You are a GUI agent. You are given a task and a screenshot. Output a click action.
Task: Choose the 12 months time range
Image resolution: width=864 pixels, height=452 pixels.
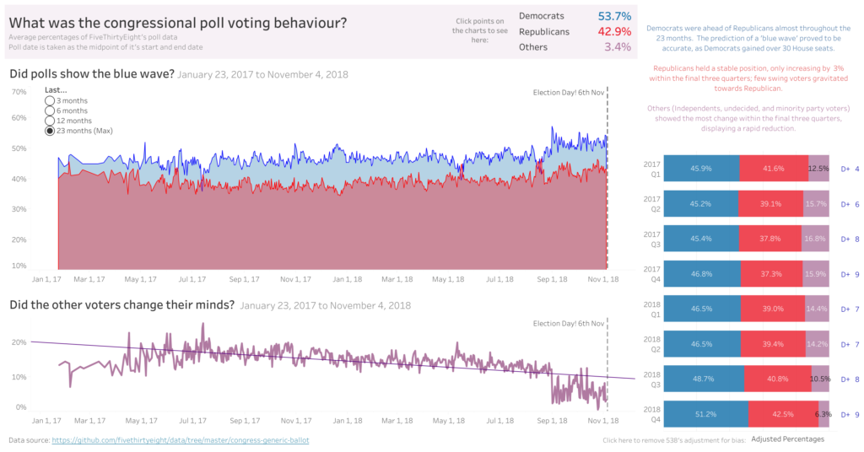50,121
